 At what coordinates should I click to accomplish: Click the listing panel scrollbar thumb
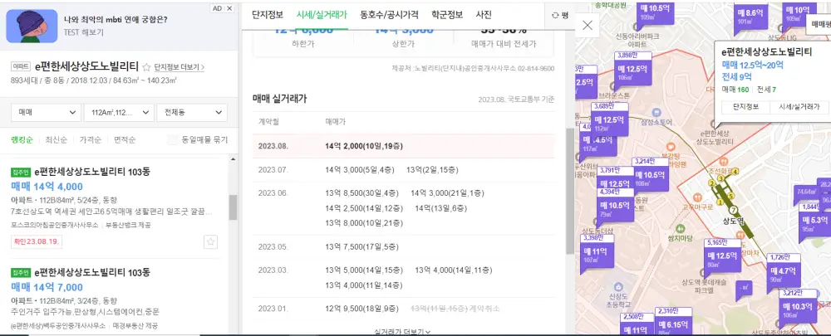(x=234, y=207)
